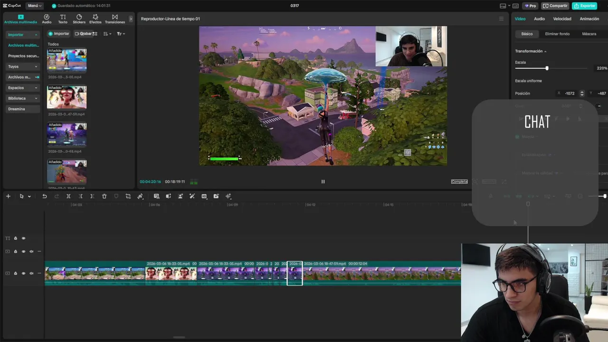This screenshot has width=608, height=342.
Task: Split the clip at the playhead
Action: (68, 196)
